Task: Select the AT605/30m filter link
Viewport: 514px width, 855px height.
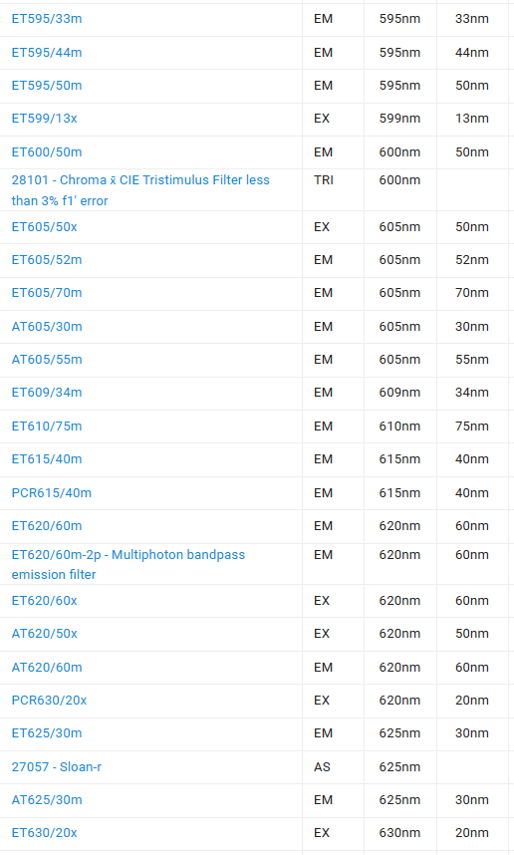Action: [x=47, y=327]
